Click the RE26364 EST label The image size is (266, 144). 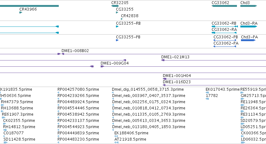click(x=253, y=108)
